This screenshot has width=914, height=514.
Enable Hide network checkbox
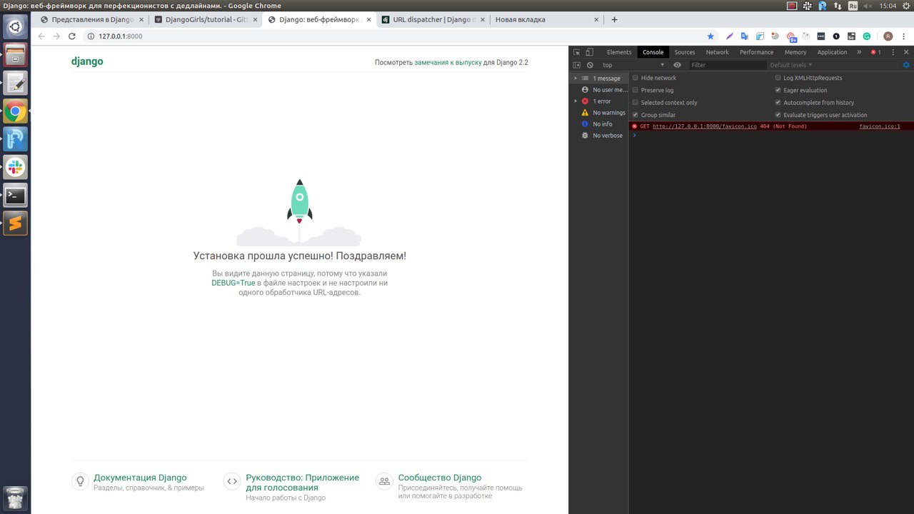636,78
